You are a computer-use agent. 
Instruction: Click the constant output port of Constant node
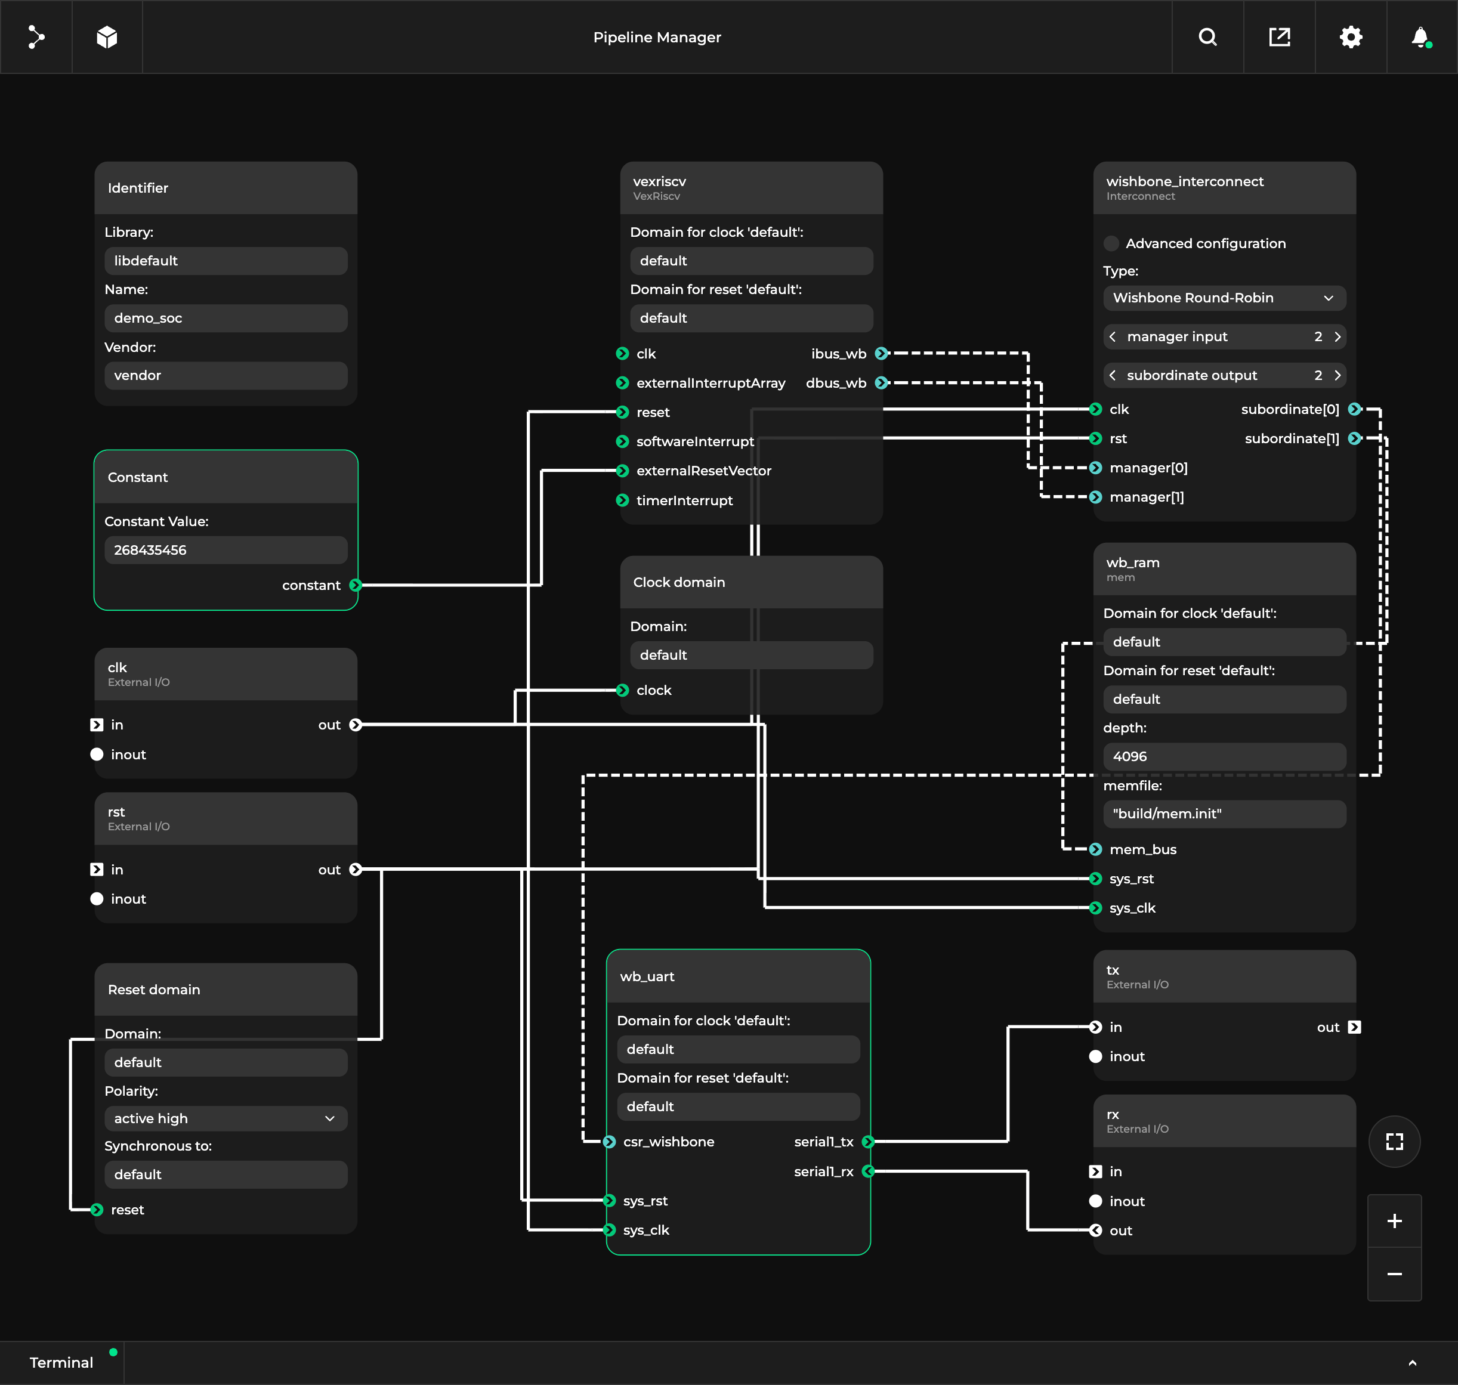[x=356, y=585]
